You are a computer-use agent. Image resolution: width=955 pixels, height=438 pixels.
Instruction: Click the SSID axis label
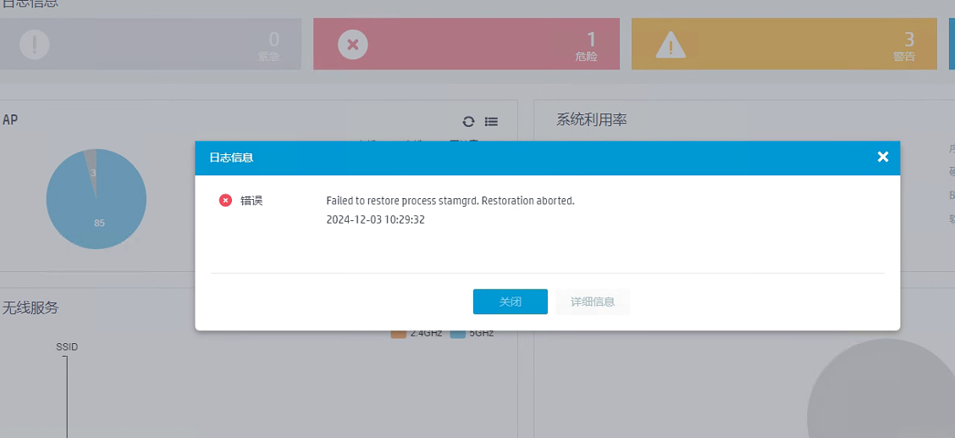tap(67, 347)
